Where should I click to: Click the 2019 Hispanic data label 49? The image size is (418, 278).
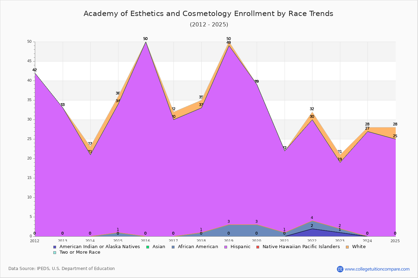pos(229,43)
